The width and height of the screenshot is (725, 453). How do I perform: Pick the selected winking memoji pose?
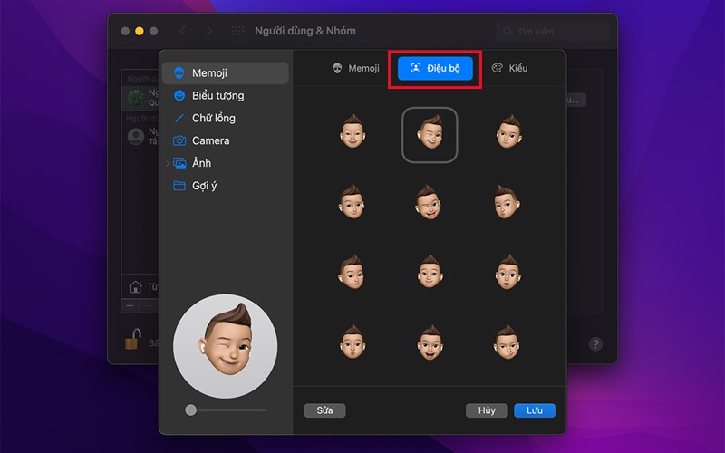430,134
